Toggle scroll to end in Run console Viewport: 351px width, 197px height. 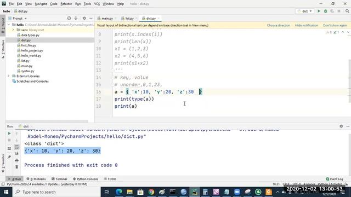(16, 153)
